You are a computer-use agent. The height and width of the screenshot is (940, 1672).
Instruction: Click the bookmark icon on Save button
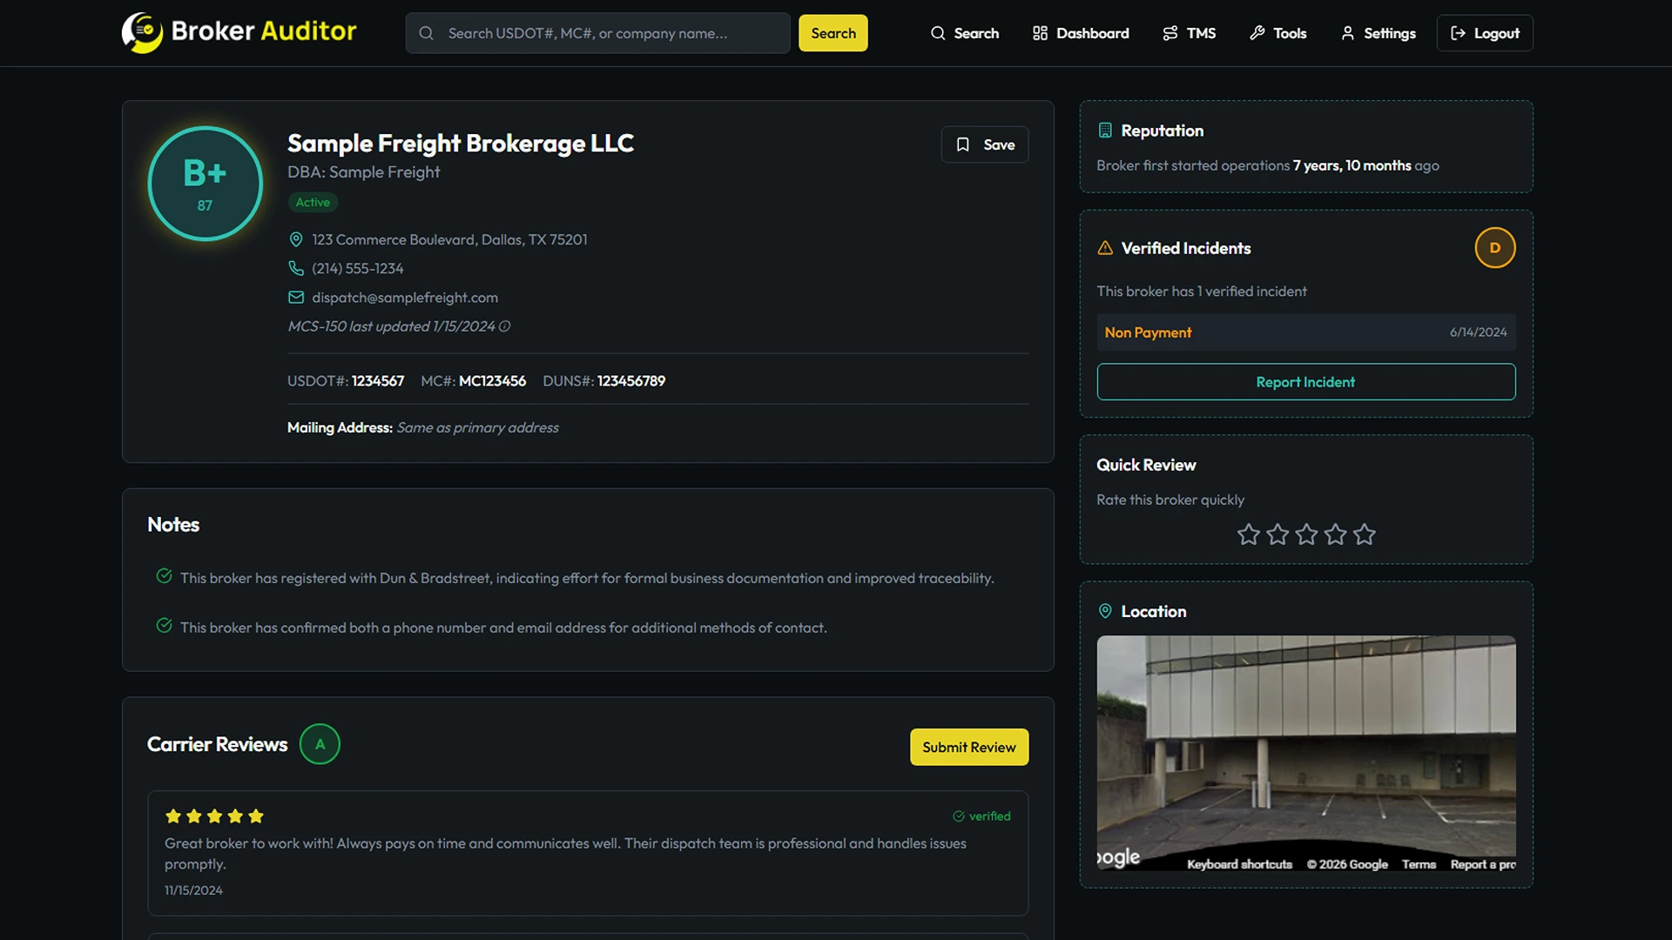click(x=963, y=144)
